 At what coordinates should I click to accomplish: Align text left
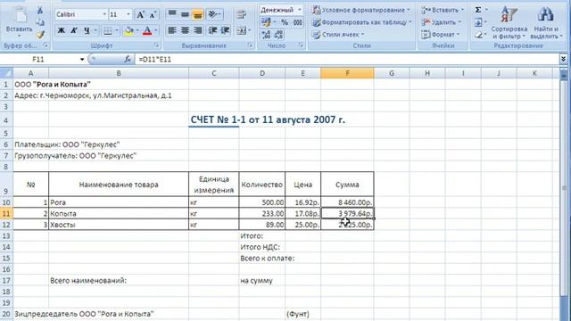(x=172, y=30)
